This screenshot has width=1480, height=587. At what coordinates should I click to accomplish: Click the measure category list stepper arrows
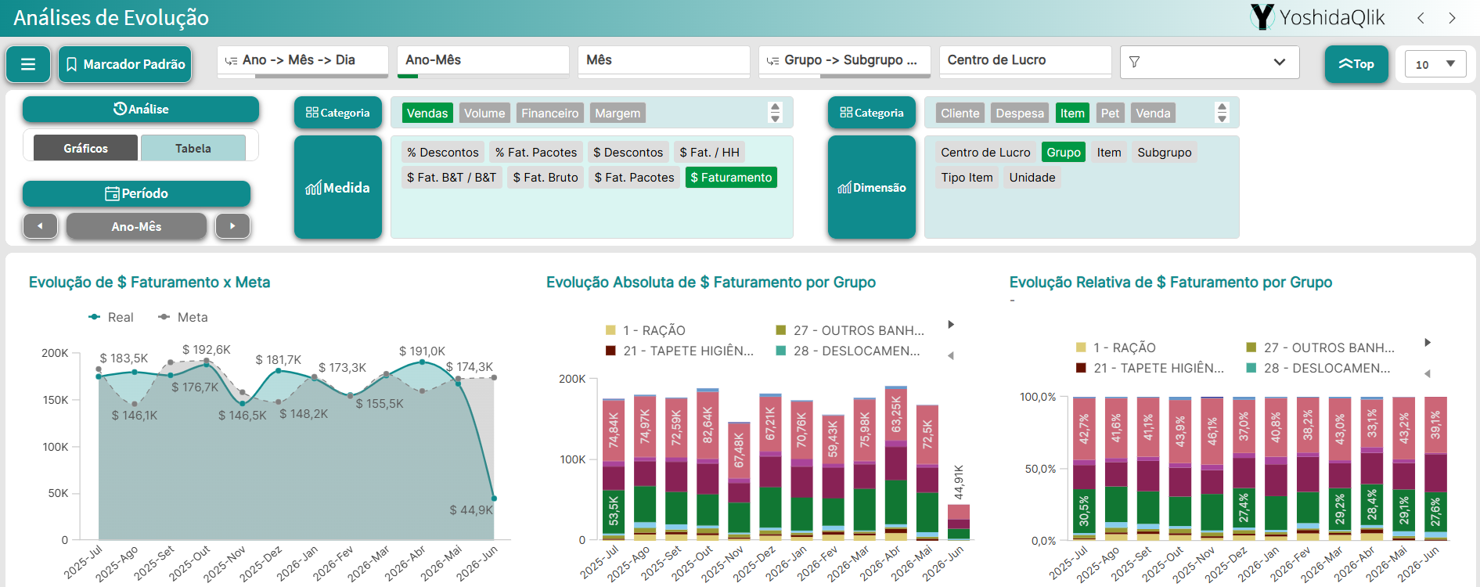[x=775, y=113]
